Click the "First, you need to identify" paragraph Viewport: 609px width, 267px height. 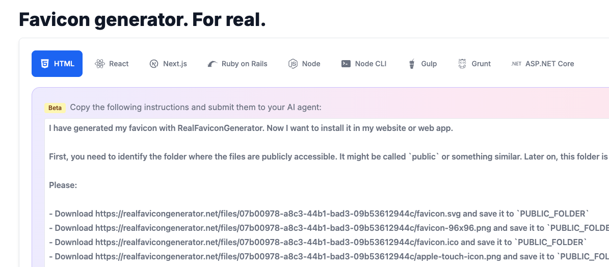click(x=326, y=156)
